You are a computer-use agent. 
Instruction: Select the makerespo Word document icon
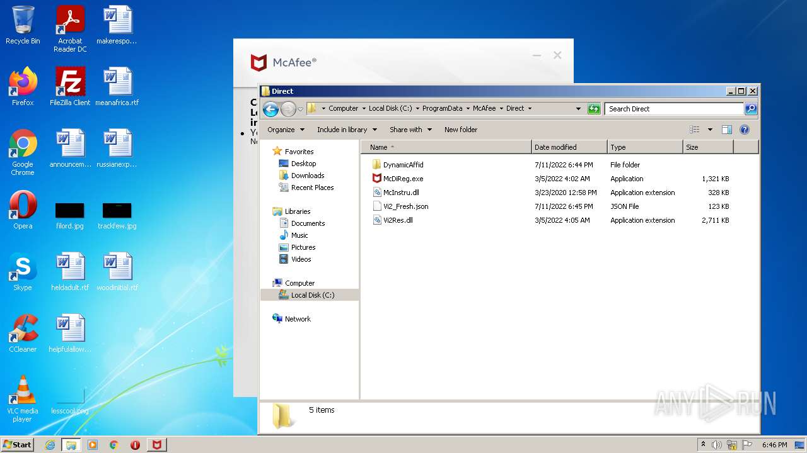117,25
